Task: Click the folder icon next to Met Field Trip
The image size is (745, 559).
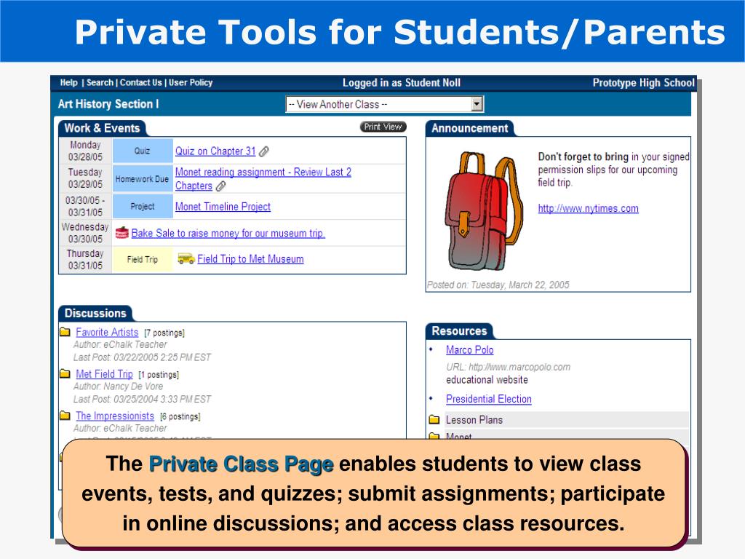Action: tap(65, 373)
